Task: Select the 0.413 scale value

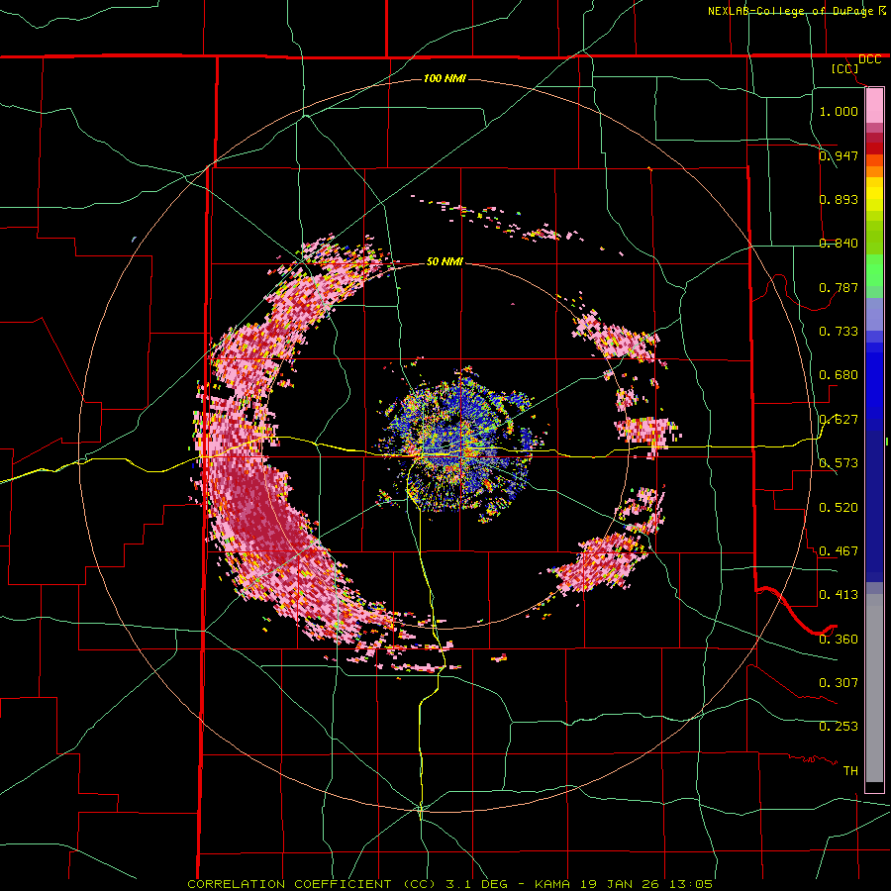Action: [x=839, y=594]
